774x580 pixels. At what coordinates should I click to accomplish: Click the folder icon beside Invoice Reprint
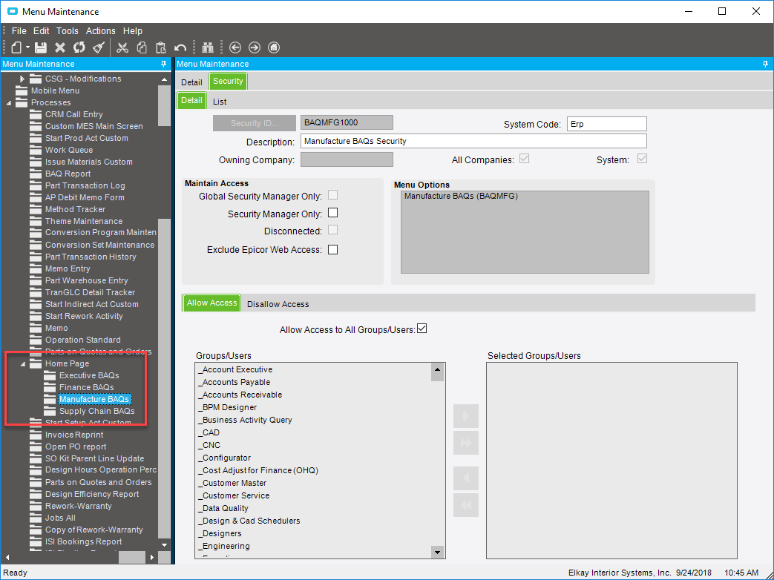[x=36, y=435]
